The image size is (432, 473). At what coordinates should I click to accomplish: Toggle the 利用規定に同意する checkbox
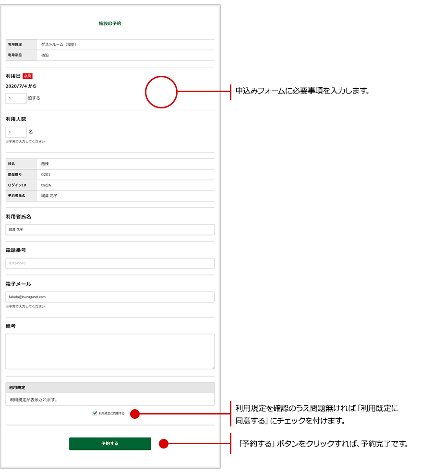pyautogui.click(x=95, y=413)
